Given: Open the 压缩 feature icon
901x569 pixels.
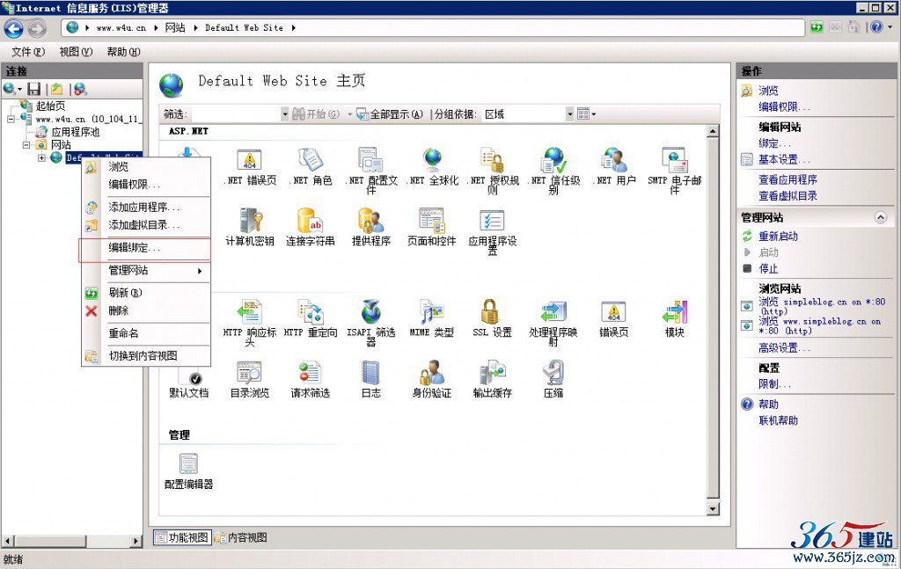Looking at the screenshot, I should (553, 373).
